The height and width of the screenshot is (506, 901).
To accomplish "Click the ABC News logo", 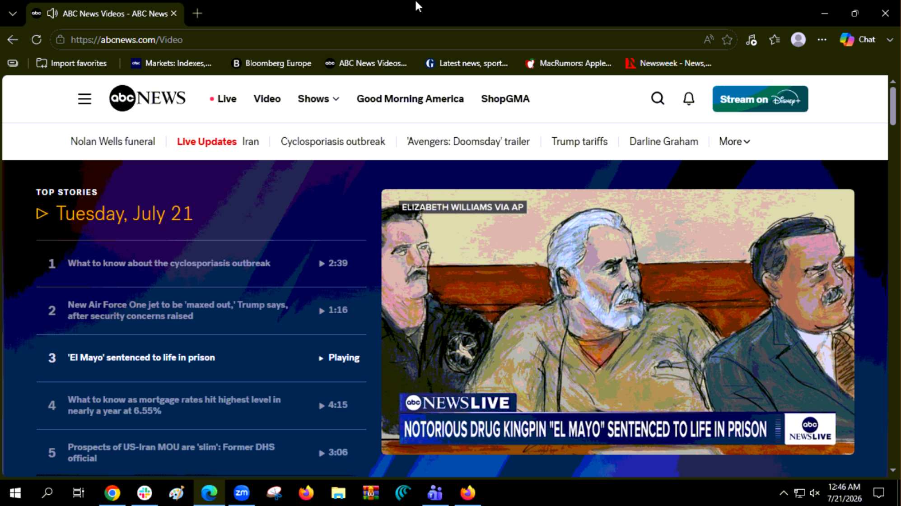I will 147,98.
